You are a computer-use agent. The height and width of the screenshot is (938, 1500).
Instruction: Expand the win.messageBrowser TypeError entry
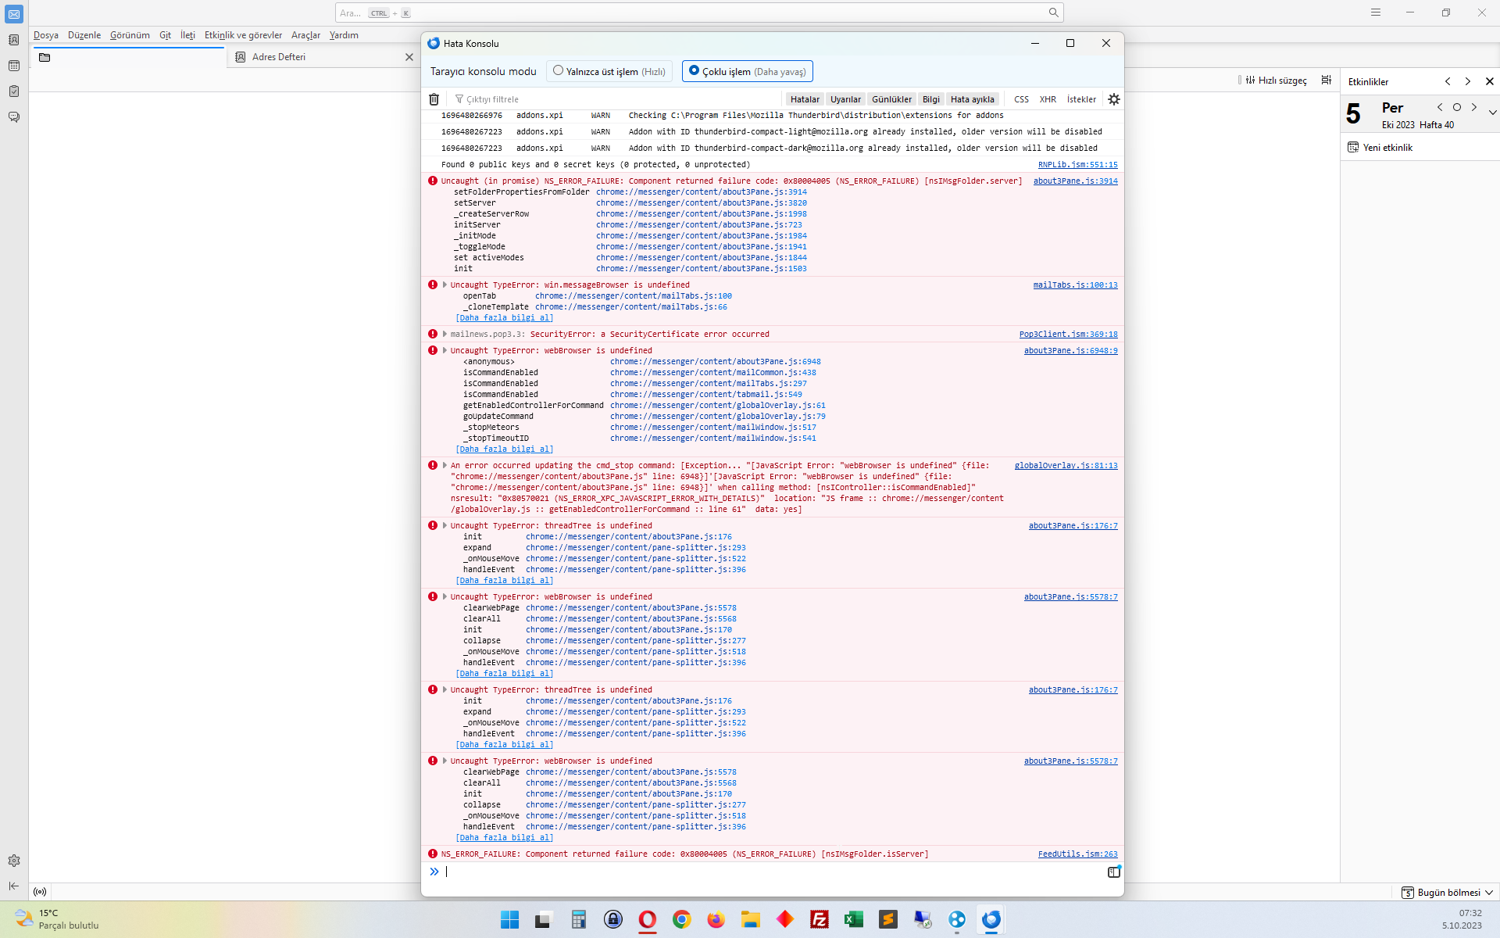pos(445,285)
